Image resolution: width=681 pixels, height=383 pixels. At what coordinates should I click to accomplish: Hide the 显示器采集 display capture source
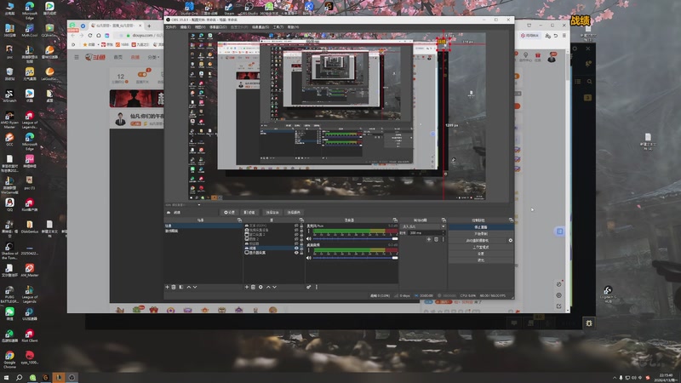tap(296, 253)
